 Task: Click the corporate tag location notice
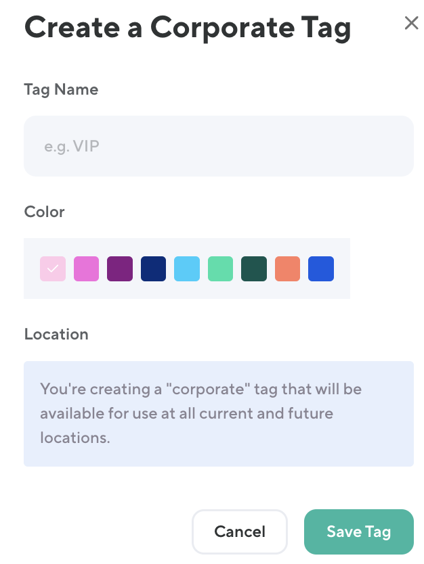[218, 413]
